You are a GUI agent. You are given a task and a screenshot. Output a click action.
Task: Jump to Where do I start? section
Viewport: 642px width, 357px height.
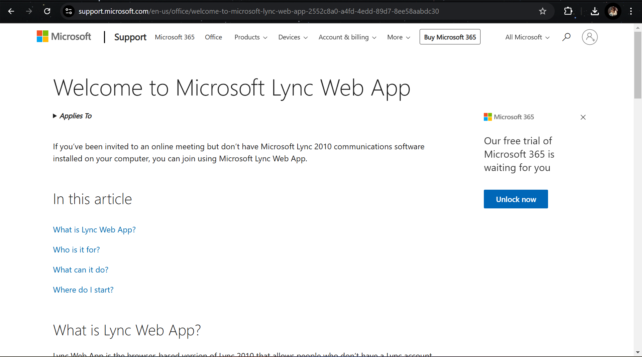click(83, 290)
